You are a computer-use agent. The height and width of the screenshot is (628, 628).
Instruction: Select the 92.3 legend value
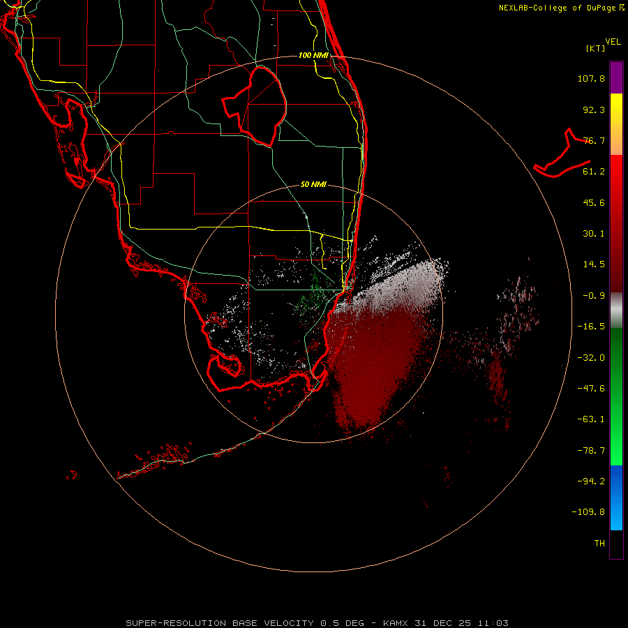coord(594,110)
